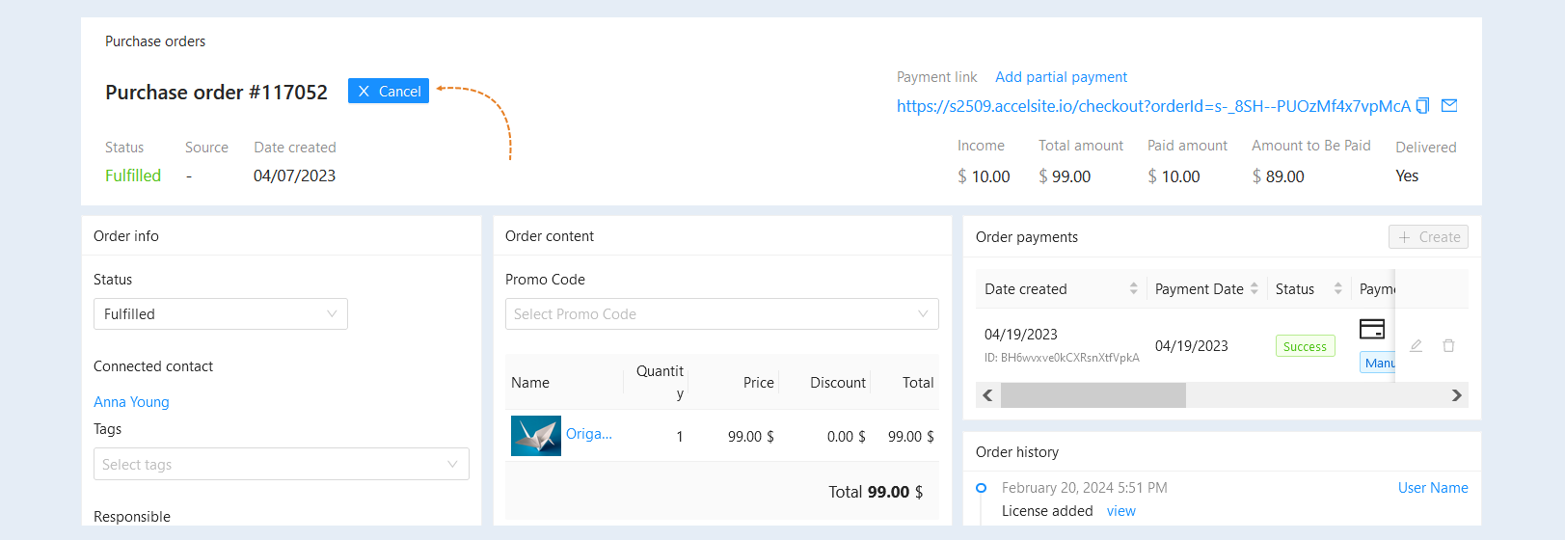Image resolution: width=1565 pixels, height=540 pixels.
Task: Edit the payment using the pencil icon
Action: click(1416, 345)
